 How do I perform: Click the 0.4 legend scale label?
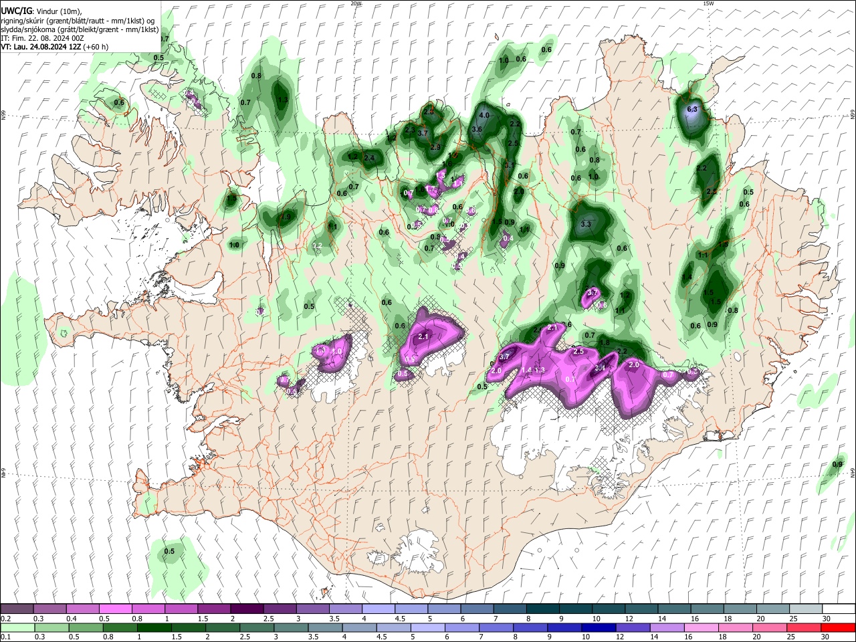[72, 619]
